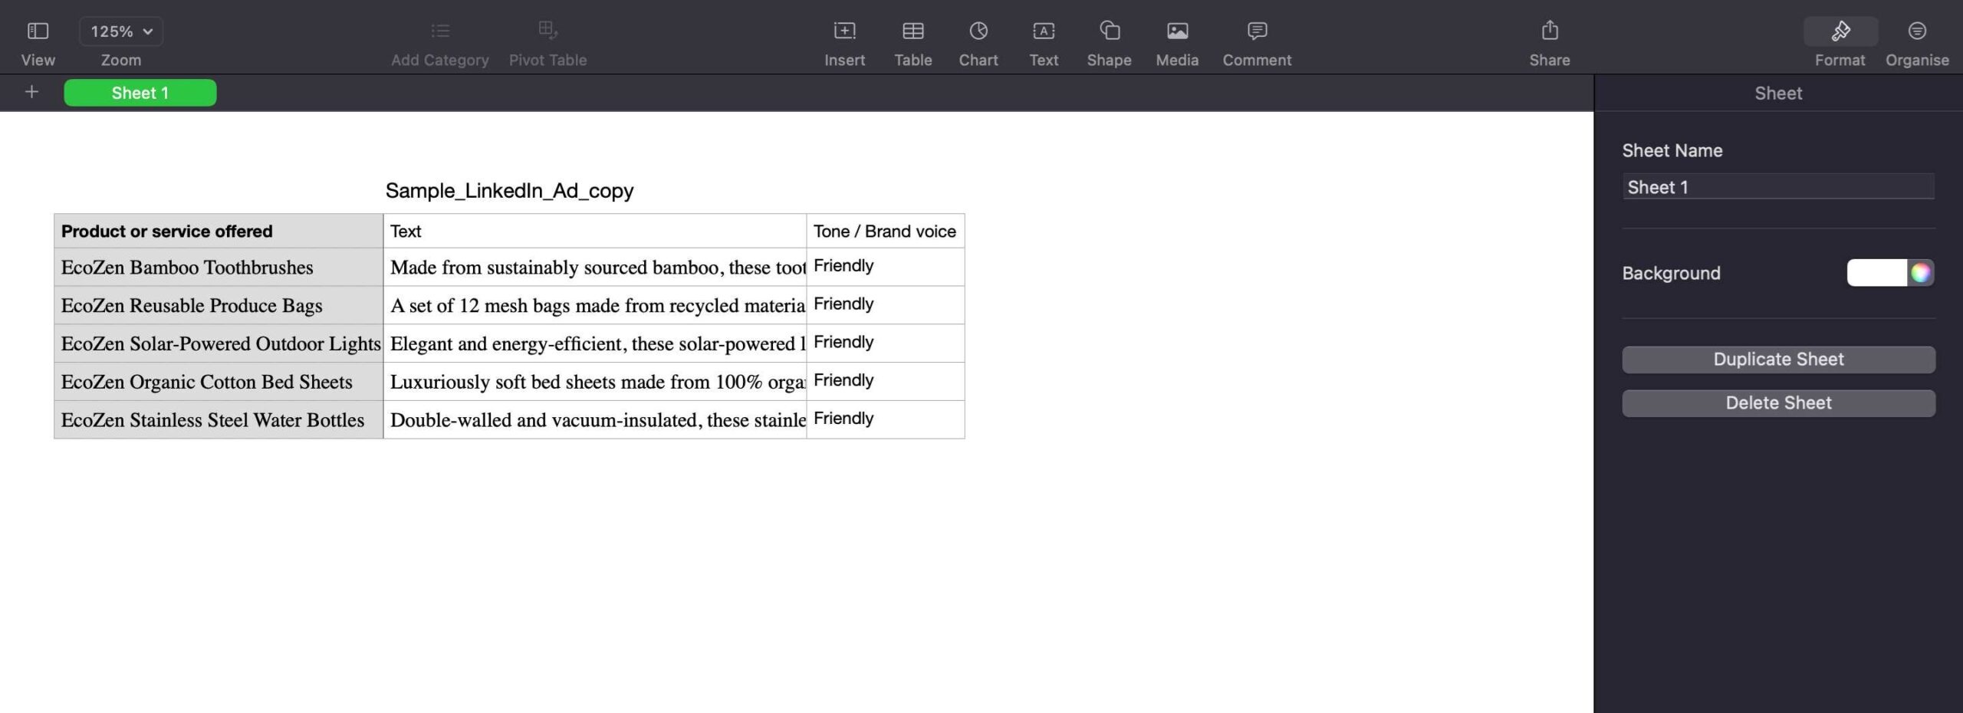1963x713 pixels.
Task: Select the Sheet 1 tab
Action: [x=140, y=93]
